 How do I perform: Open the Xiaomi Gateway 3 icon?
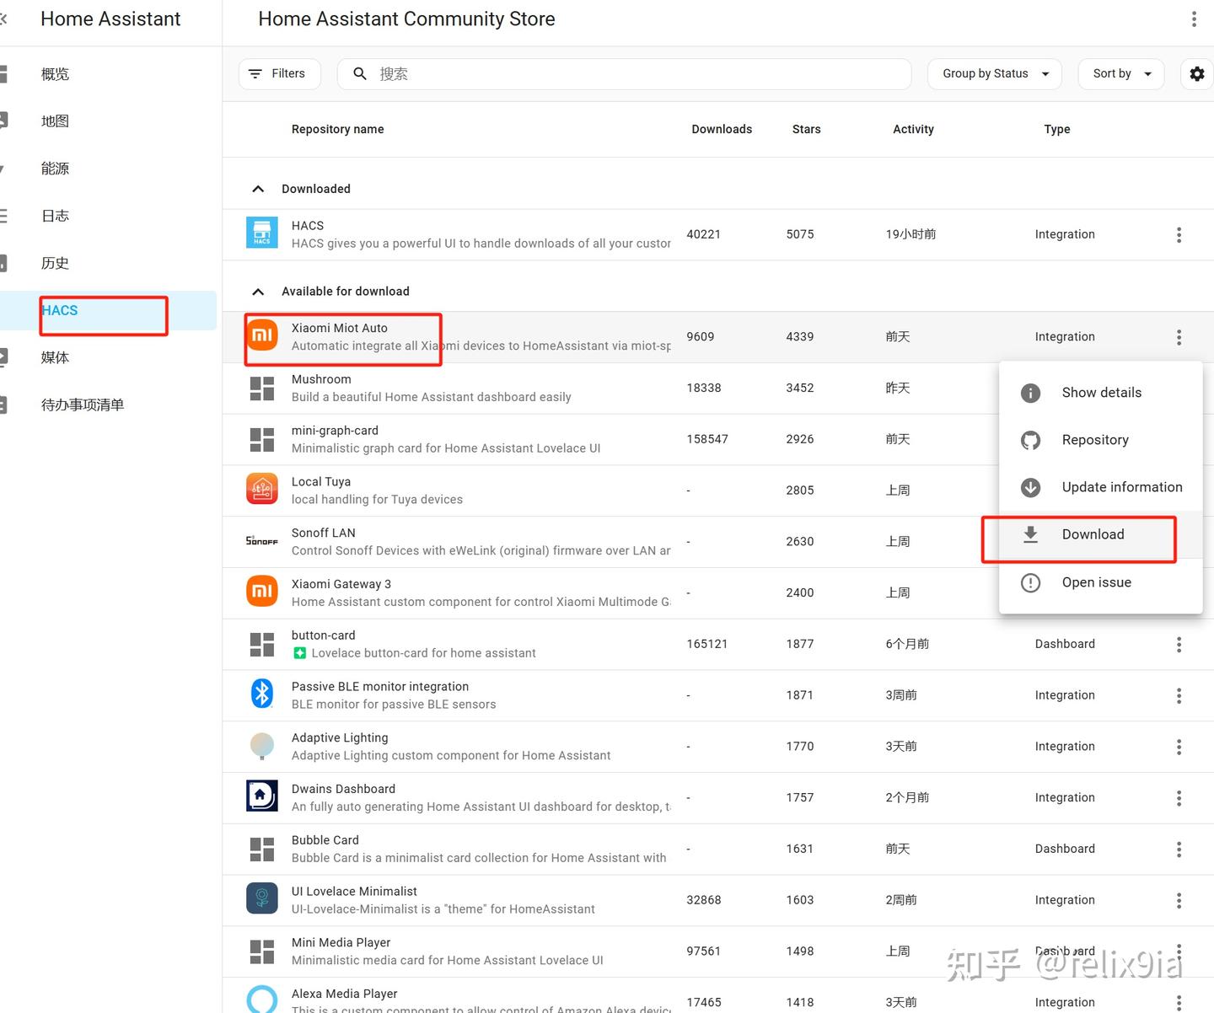(x=261, y=591)
